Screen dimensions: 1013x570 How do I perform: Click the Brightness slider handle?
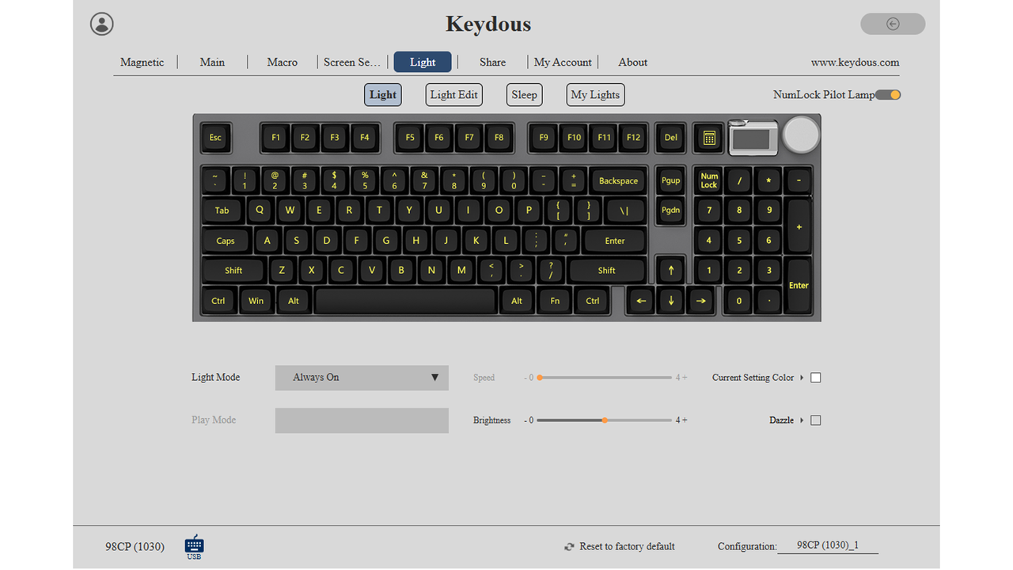coord(605,420)
